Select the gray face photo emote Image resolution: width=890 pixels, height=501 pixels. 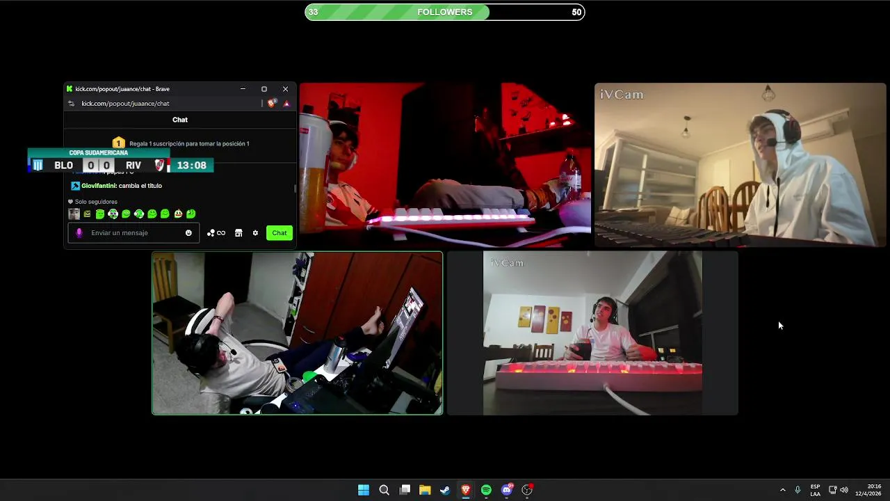pos(74,214)
